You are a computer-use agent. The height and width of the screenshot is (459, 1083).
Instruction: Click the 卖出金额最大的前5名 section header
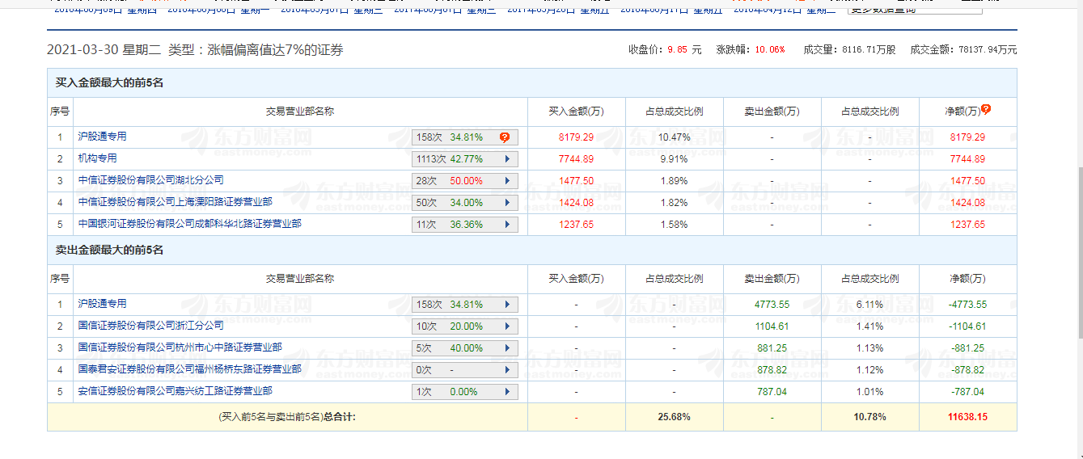pyautogui.click(x=109, y=250)
